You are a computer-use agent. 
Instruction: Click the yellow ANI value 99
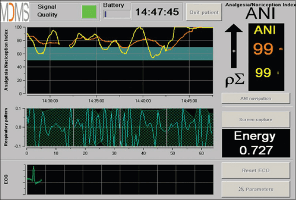click(263, 73)
